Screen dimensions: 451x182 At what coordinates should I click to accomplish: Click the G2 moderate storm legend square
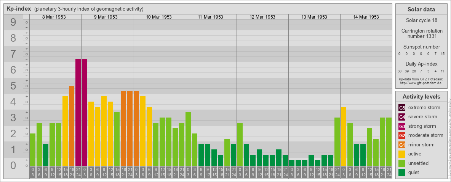pos(402,135)
